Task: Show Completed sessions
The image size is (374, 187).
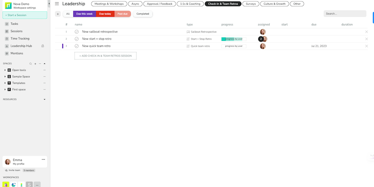Action: (143, 14)
